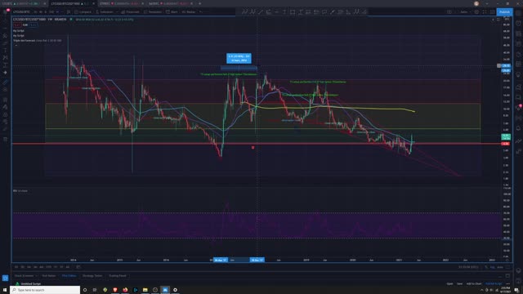This screenshot has height=294, width=523.
Task: Select the All time range
Action: (x=68, y=267)
